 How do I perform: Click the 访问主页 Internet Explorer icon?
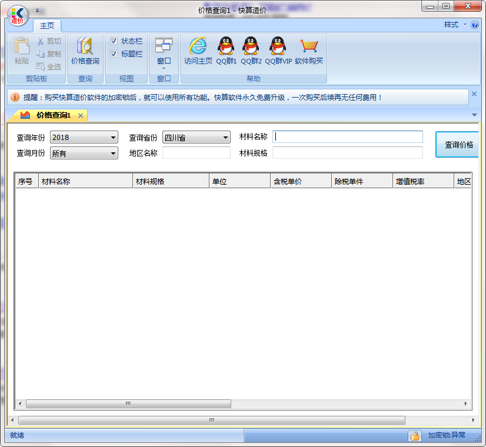tap(198, 45)
